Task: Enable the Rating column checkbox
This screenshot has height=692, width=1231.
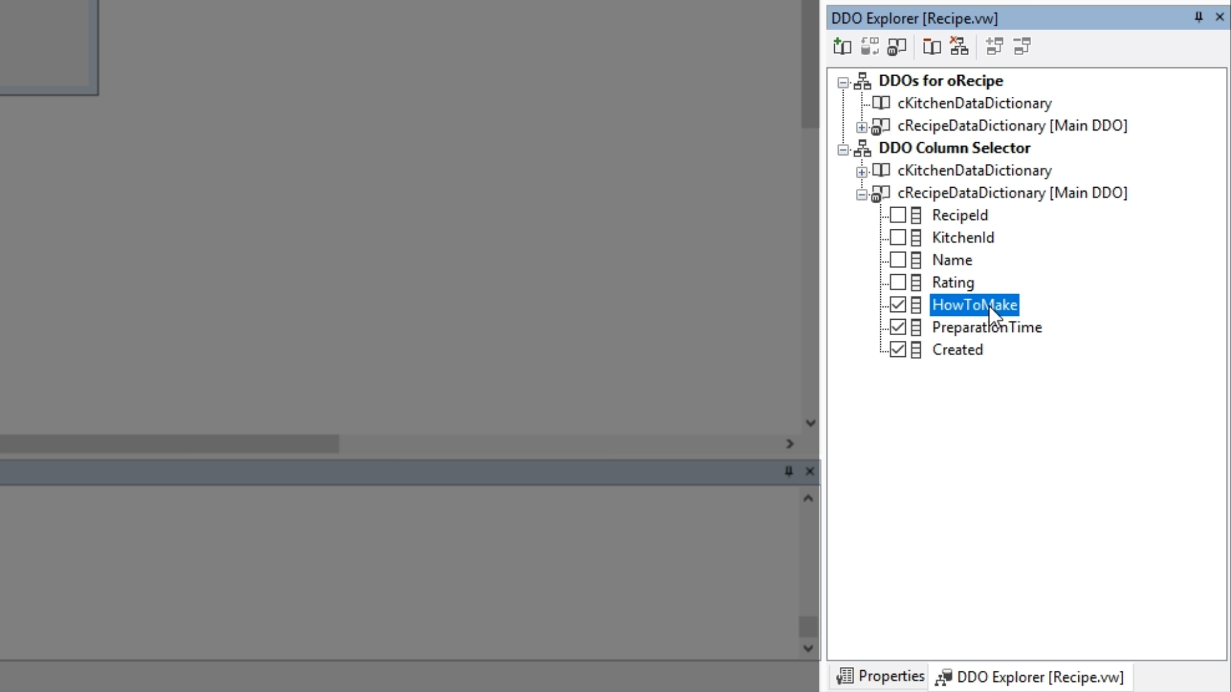Action: coord(898,283)
